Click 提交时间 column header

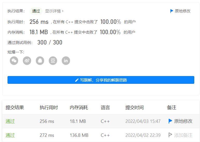click(134, 108)
